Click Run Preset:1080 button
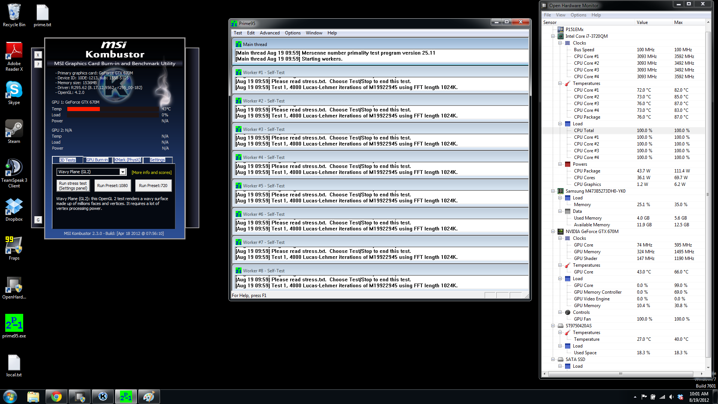Viewport: 718px width, 404px height. 113,186
